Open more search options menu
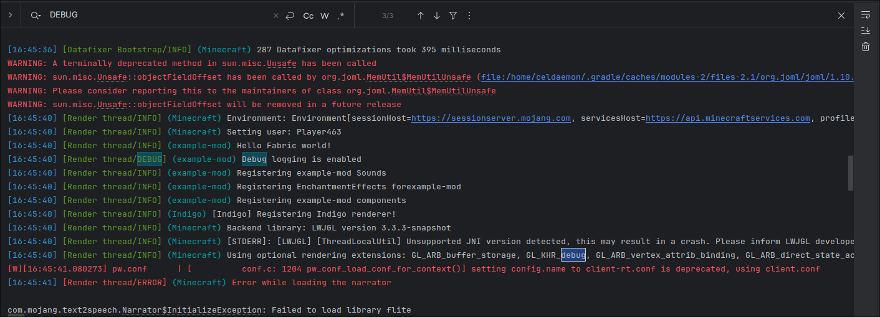The height and width of the screenshot is (317, 880). [x=469, y=16]
